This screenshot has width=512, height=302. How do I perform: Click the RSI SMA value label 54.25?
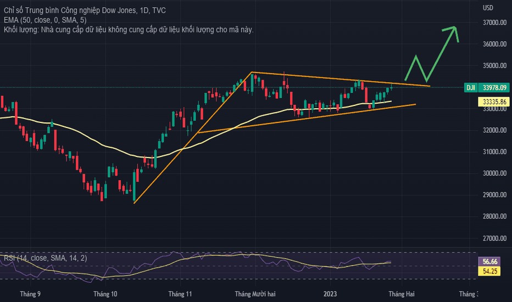pos(490,271)
